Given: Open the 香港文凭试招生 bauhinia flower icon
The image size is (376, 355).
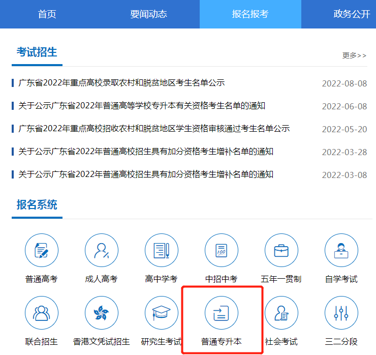Looking at the screenshot, I should click(102, 312).
